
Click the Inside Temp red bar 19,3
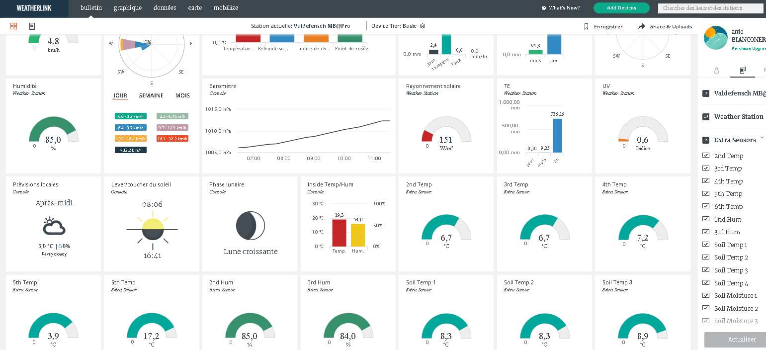tap(340, 233)
